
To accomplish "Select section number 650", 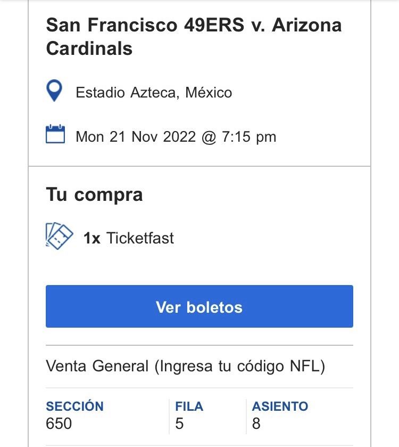I will [59, 424].
